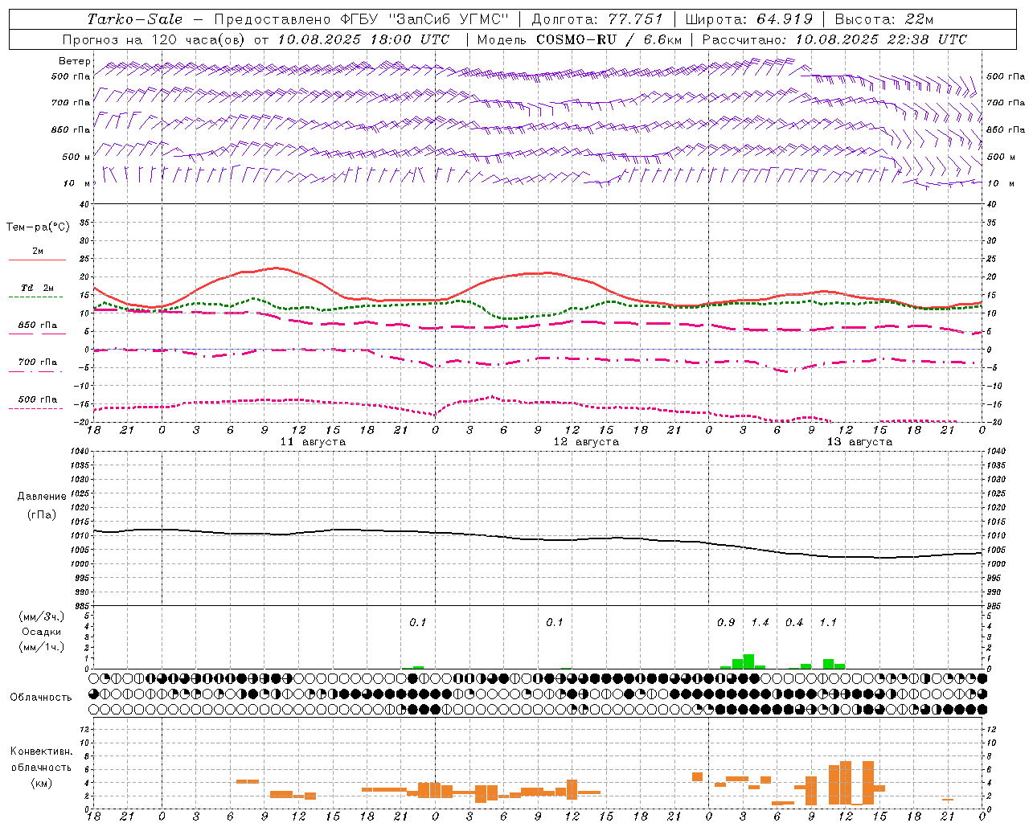Select the "(гПа)" pressure unit label

click(42, 514)
